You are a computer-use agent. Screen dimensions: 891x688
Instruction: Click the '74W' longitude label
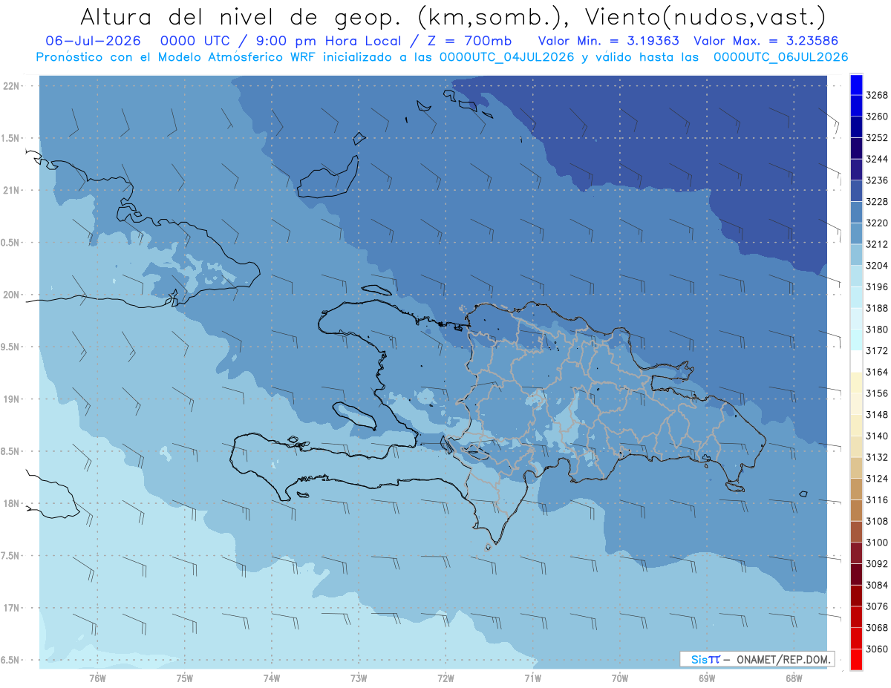point(272,678)
